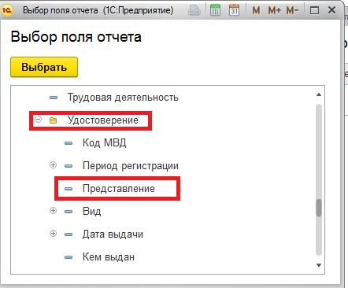Expand the Период регистрации node
348x288 pixels.
pyautogui.click(x=53, y=165)
